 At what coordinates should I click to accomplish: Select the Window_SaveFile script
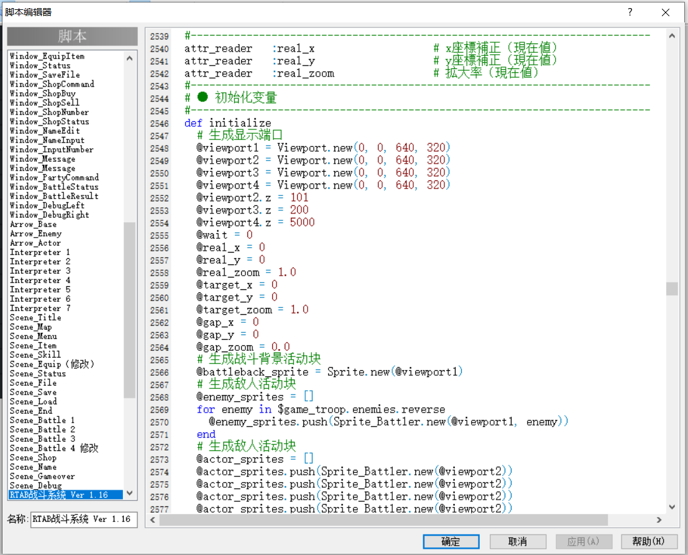(45, 75)
